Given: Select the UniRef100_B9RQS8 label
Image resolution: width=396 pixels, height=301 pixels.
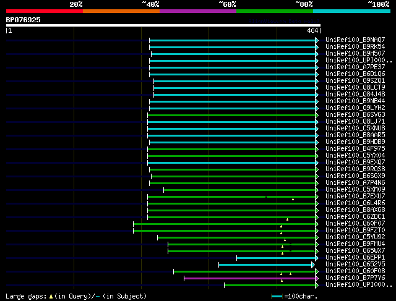Looking at the screenshot, I should [x=355, y=169].
